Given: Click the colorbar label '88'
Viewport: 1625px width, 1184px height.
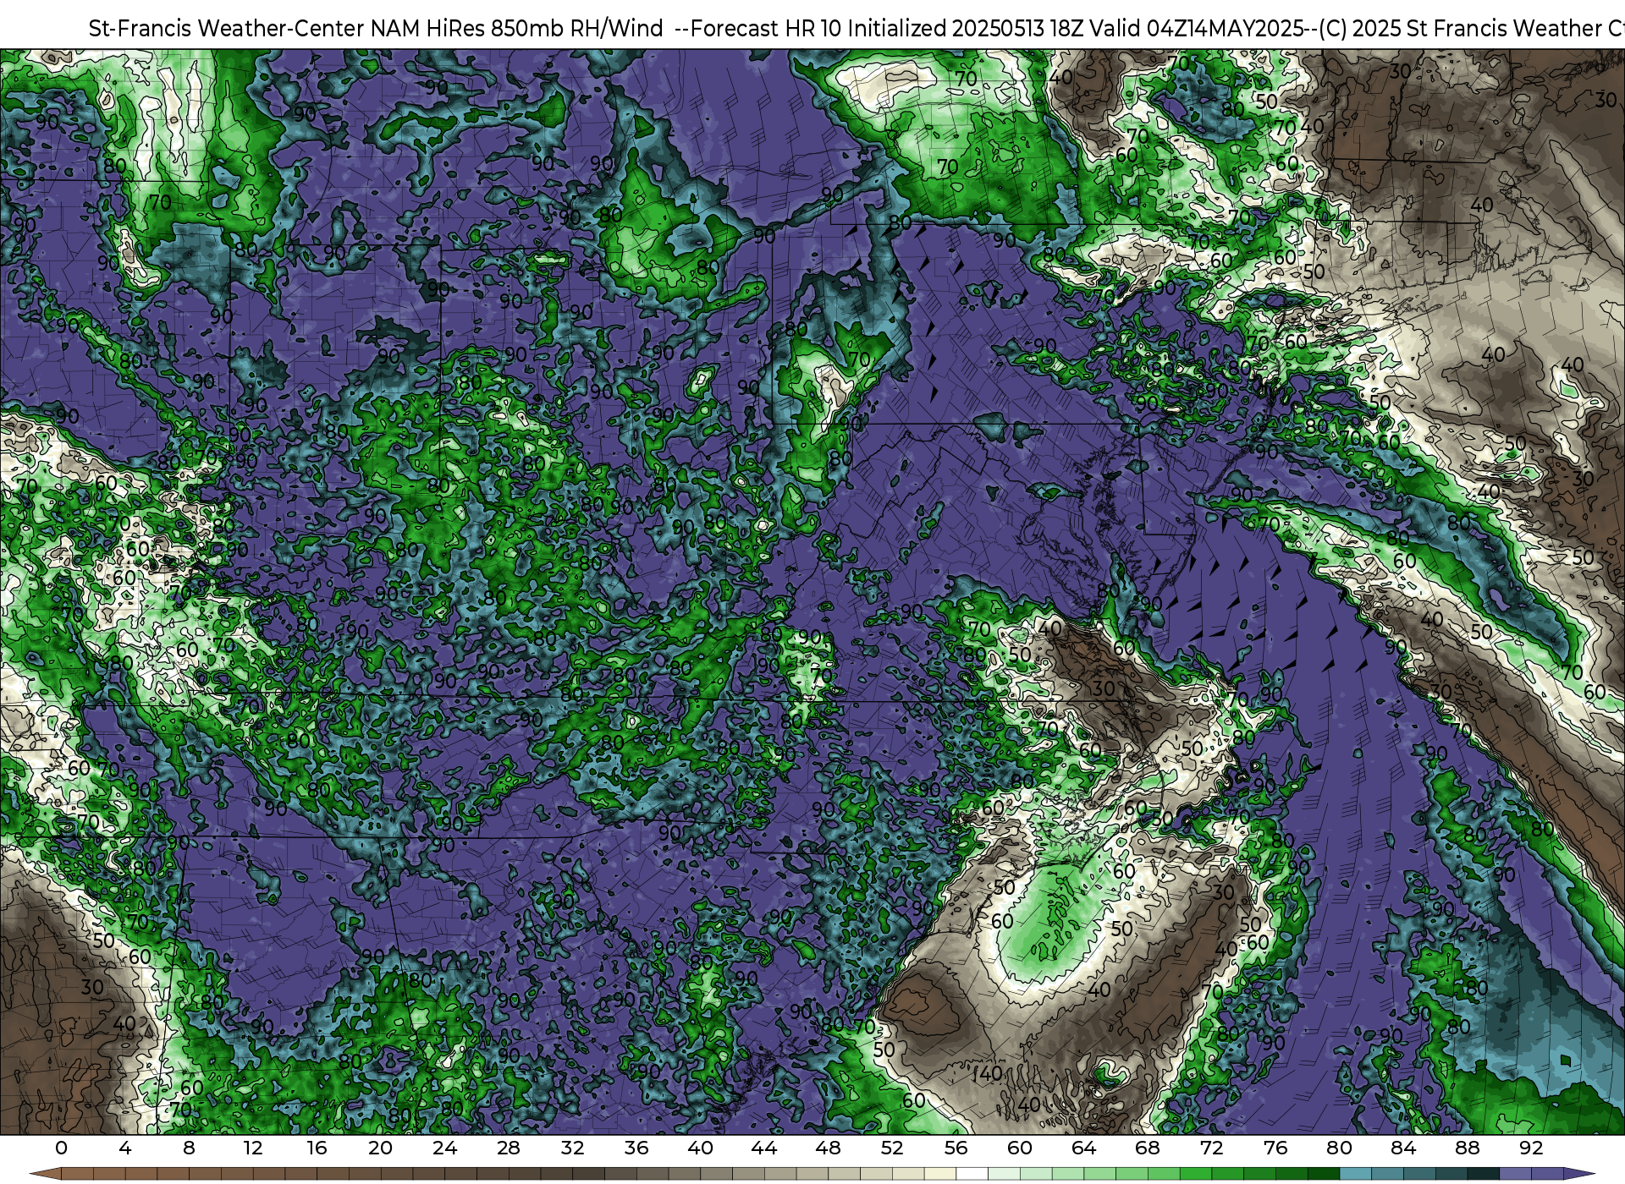Looking at the screenshot, I should pyautogui.click(x=1467, y=1148).
